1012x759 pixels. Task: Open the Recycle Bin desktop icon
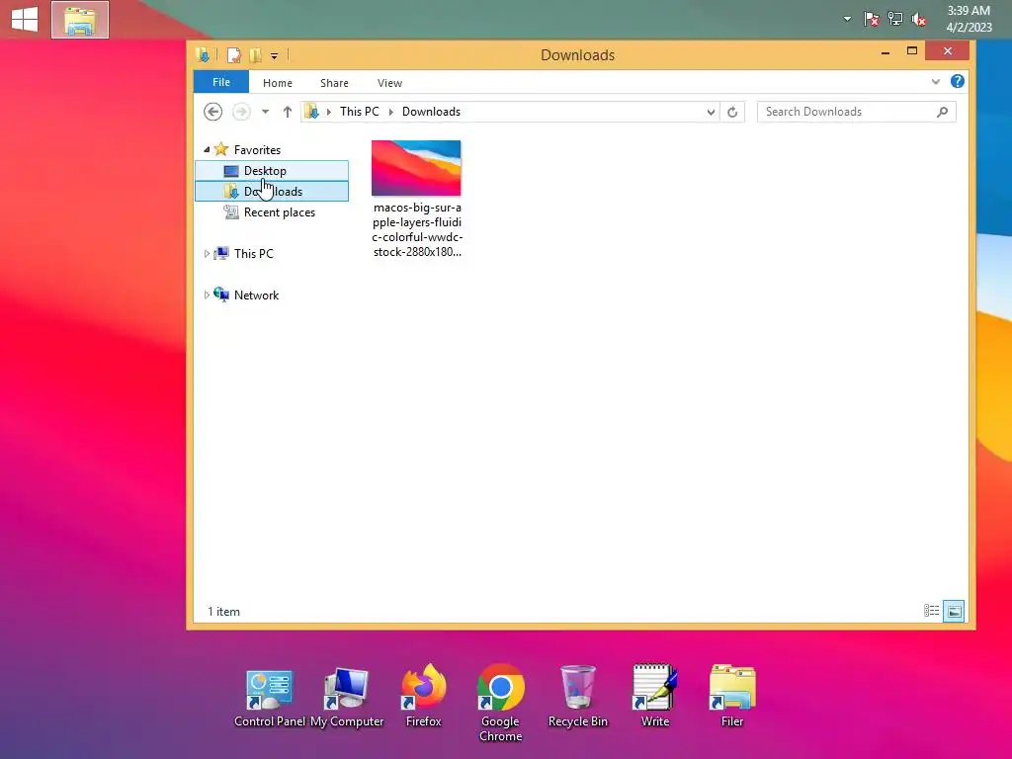pos(577,697)
